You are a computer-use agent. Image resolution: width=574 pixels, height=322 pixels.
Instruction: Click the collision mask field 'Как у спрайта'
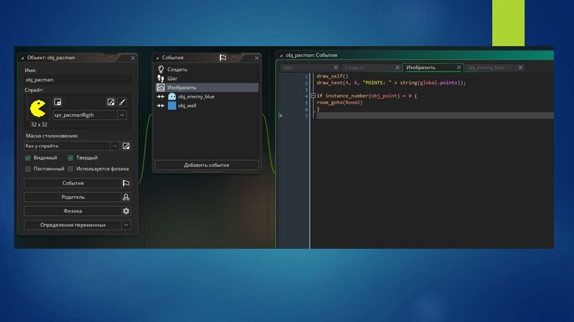pyautogui.click(x=67, y=146)
